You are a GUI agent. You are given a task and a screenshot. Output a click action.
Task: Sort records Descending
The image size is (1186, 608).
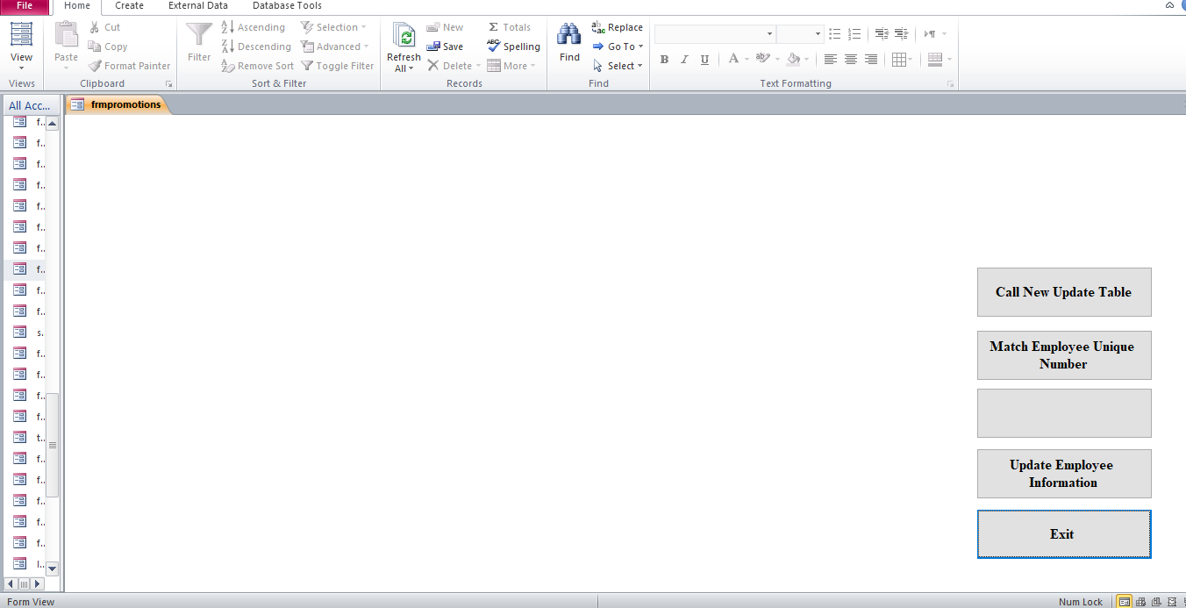(256, 46)
